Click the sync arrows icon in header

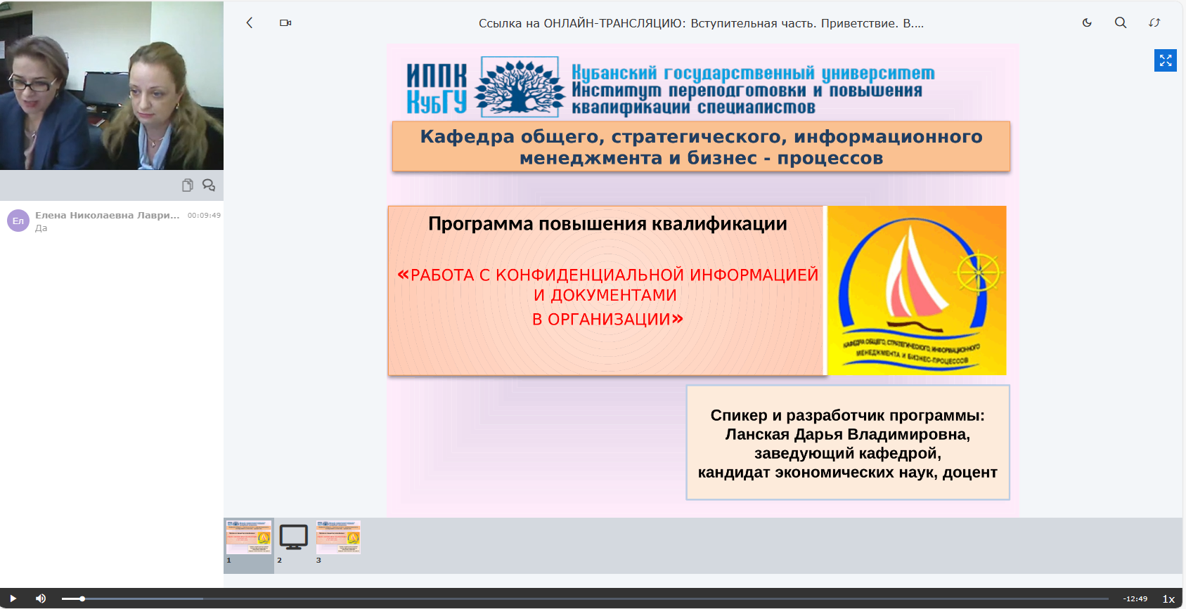pyautogui.click(x=1154, y=22)
